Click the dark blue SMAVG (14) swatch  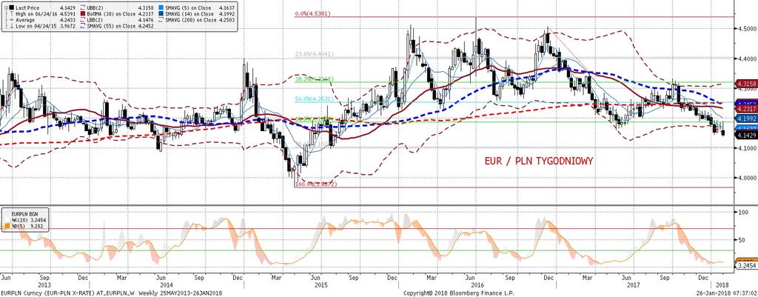161,13
